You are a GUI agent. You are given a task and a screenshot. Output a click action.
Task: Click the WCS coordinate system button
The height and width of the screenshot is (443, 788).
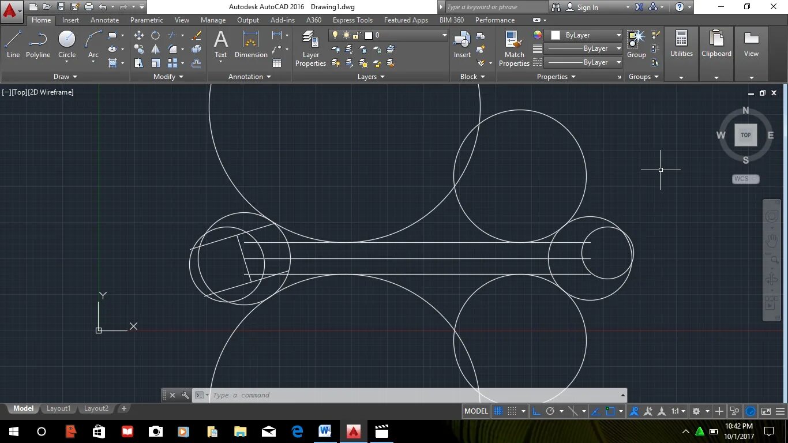tap(745, 179)
